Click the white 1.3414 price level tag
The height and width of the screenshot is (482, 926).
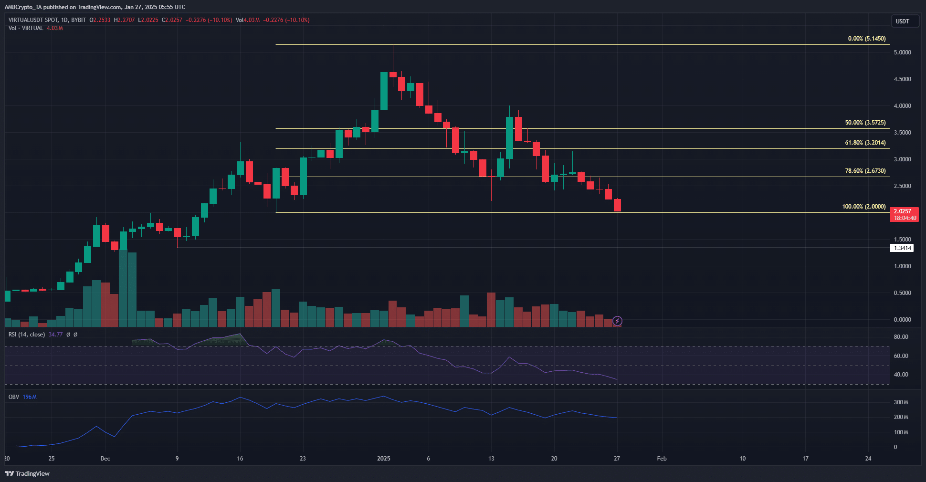pos(902,248)
